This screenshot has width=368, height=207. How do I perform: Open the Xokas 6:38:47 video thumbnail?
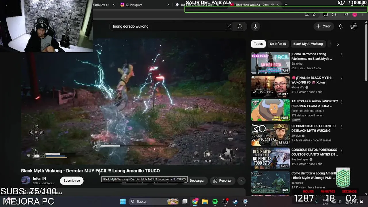pyautogui.click(x=270, y=87)
